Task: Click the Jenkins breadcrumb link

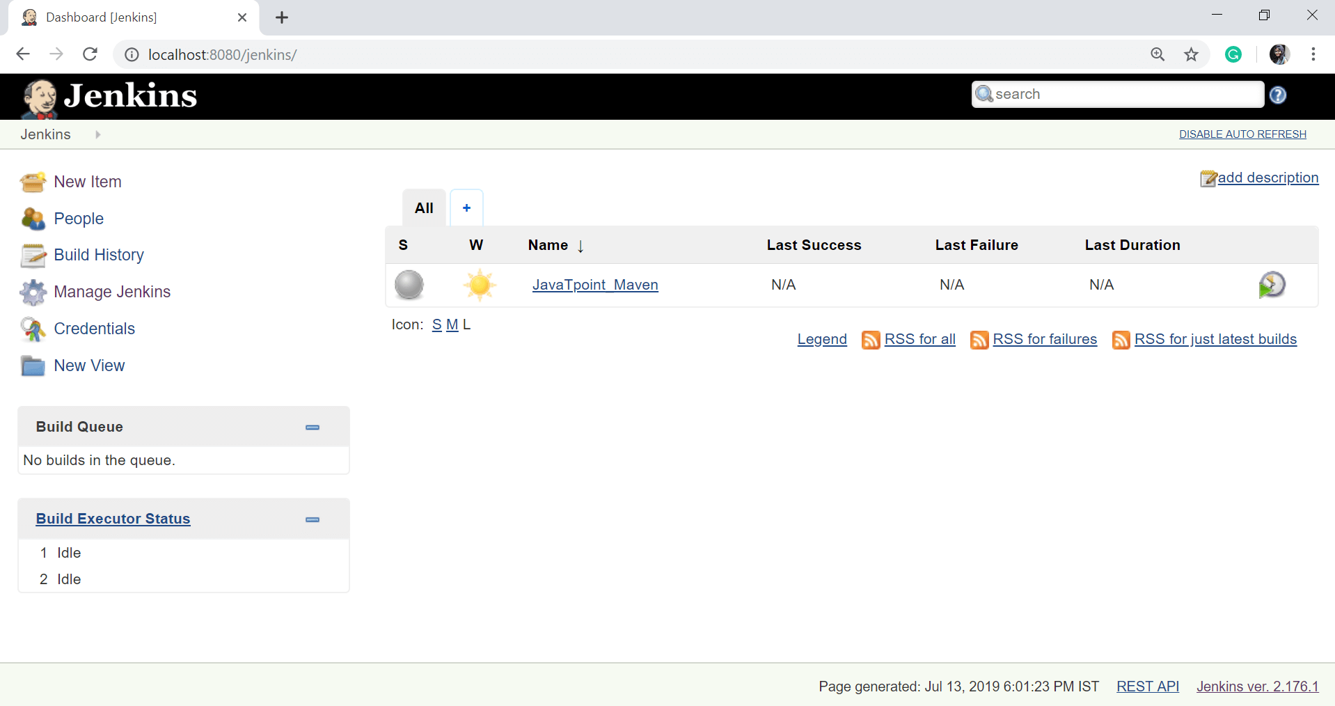Action: point(45,134)
